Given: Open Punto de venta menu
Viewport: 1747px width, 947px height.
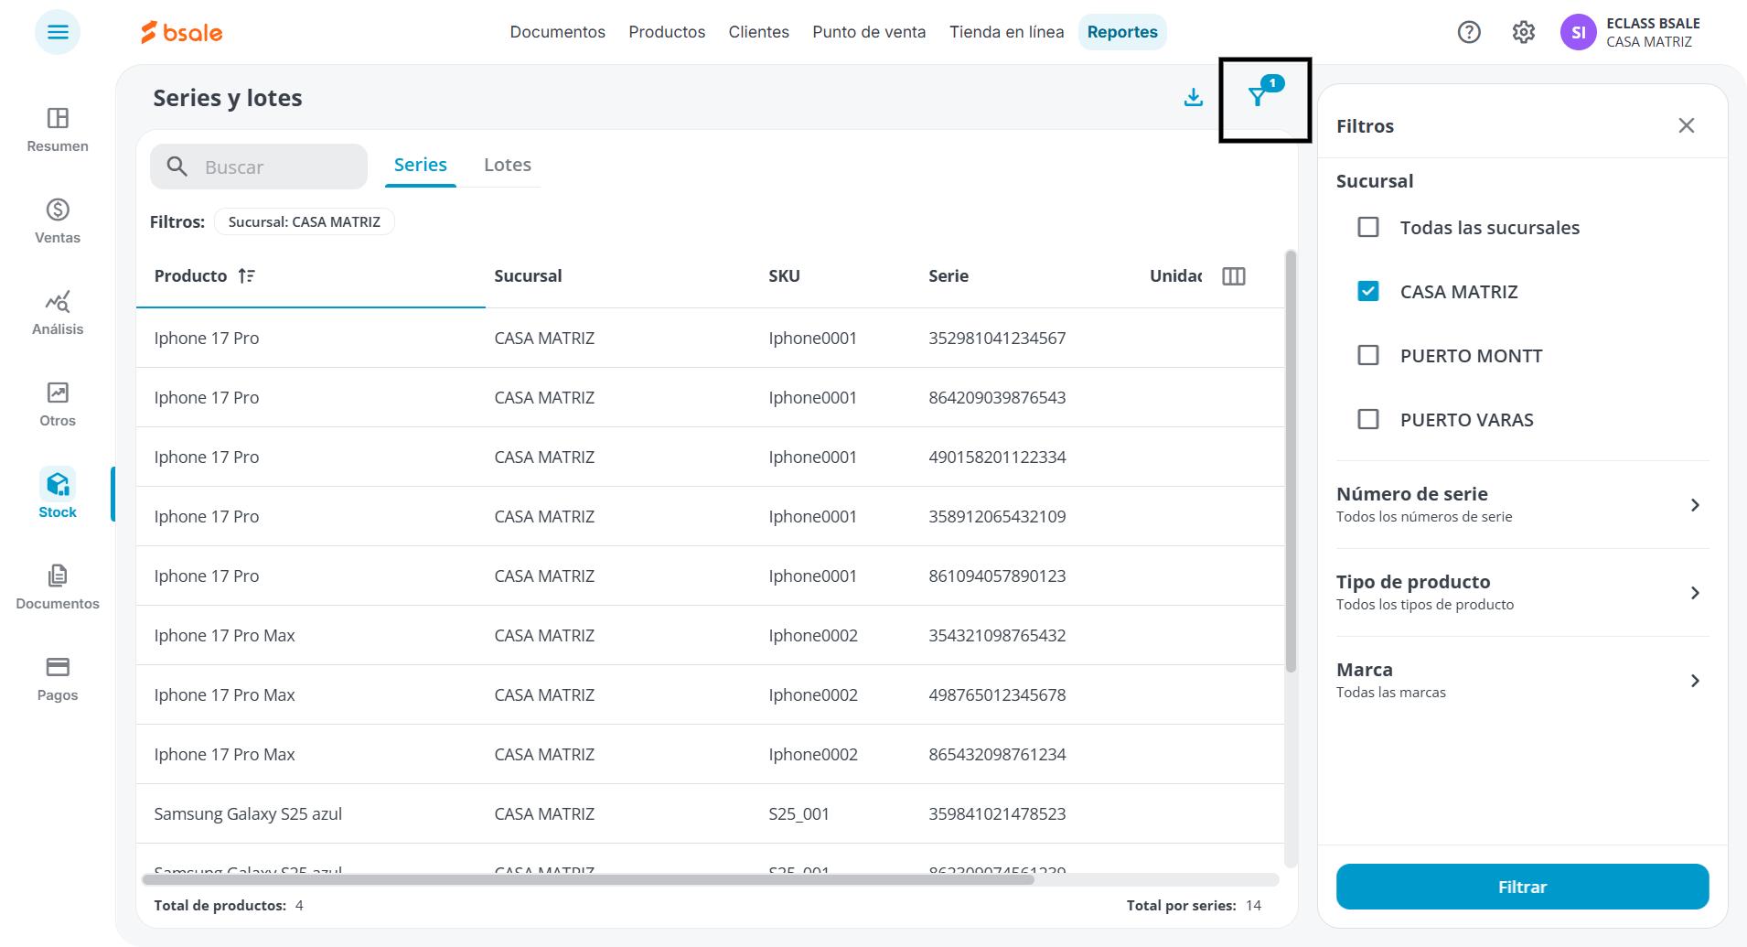Looking at the screenshot, I should [869, 32].
